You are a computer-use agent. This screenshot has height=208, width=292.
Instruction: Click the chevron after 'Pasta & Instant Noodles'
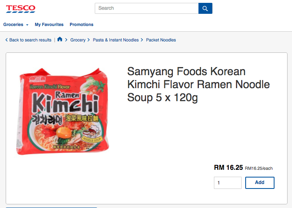click(x=142, y=40)
